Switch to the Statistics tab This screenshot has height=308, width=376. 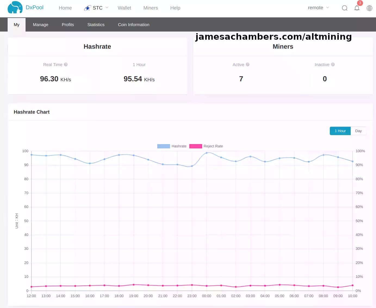click(x=96, y=25)
